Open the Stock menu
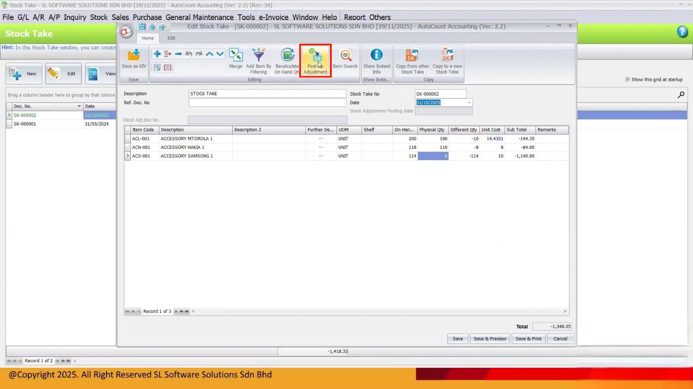 99,17
